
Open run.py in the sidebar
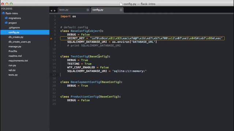point(12,65)
